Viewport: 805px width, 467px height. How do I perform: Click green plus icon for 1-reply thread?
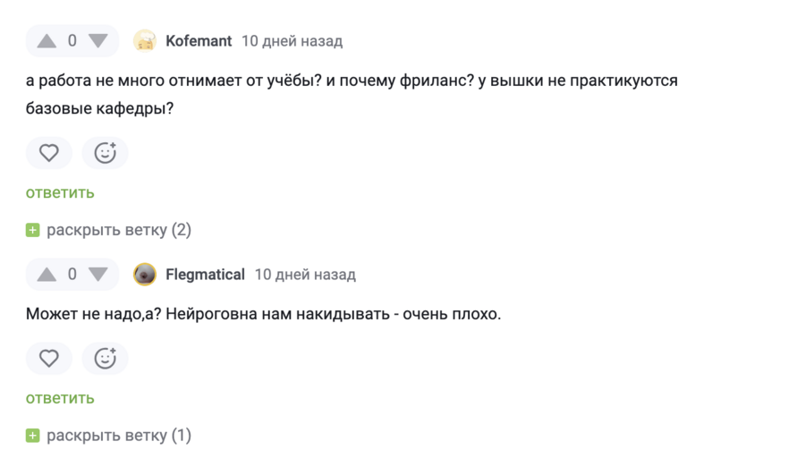click(33, 437)
